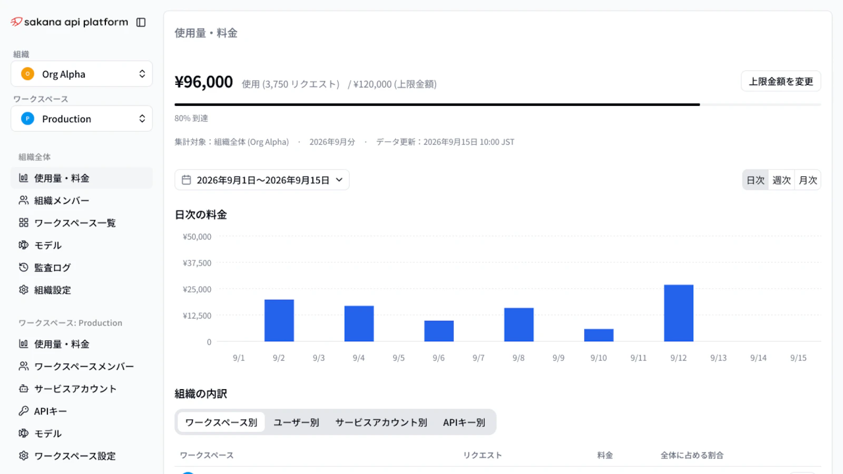The height and width of the screenshot is (474, 843).
Task: Click the ¥96,000 usage amount
Action: point(204,82)
